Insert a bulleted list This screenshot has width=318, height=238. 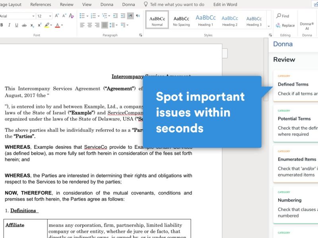tap(82, 16)
